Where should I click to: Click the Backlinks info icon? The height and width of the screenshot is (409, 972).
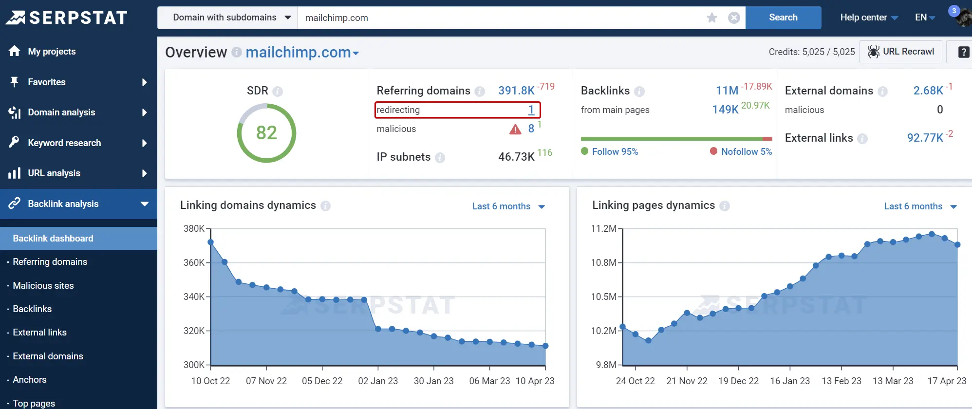coord(639,91)
